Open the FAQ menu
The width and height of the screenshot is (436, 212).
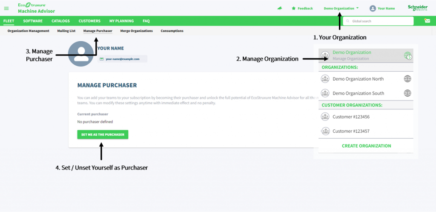click(146, 21)
